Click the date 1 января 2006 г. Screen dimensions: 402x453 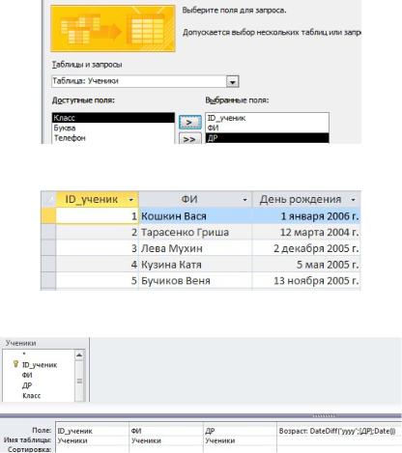306,216
